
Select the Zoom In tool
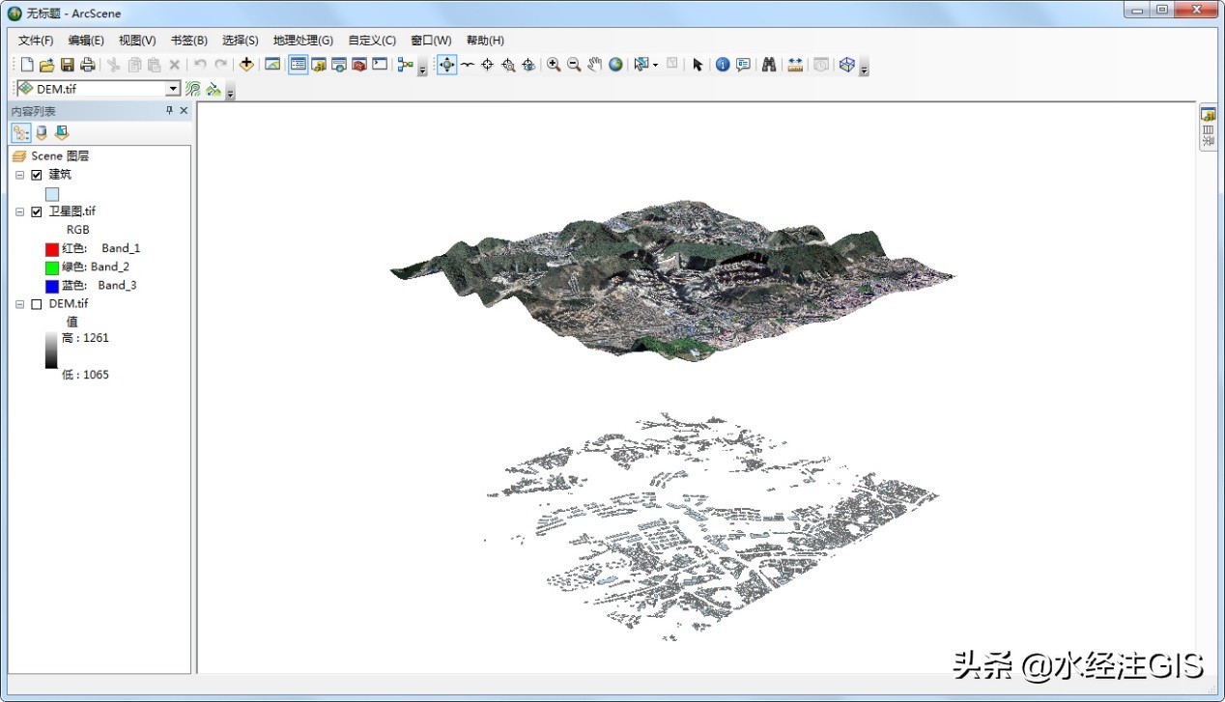point(554,65)
